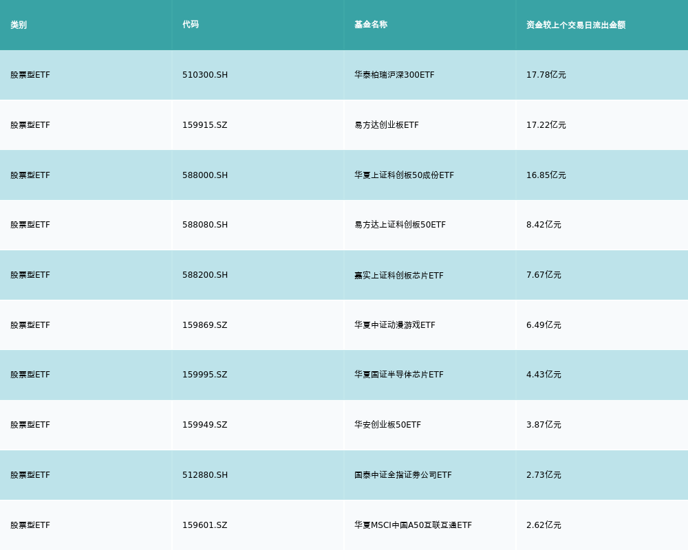This screenshot has width=688, height=550.
Task: Select fund name 华夏上证科创板50成份ETF
Action: coord(404,175)
